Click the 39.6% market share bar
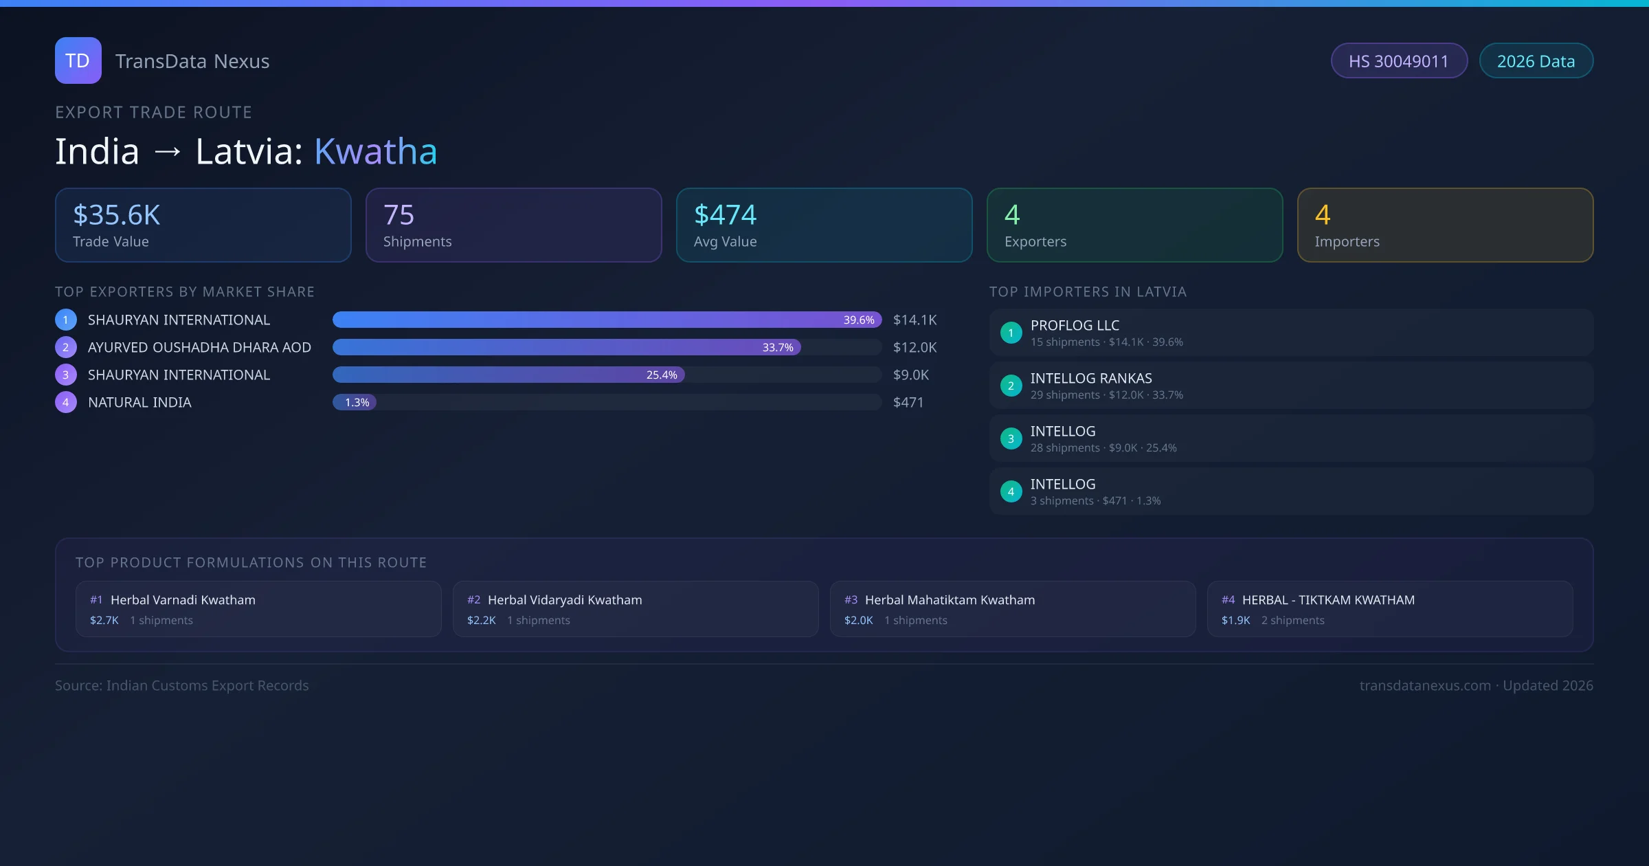 tap(607, 320)
